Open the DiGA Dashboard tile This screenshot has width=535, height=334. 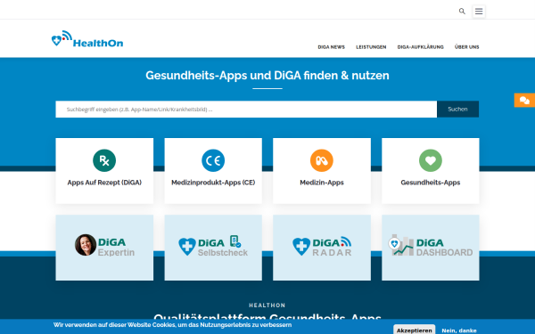[431, 248]
